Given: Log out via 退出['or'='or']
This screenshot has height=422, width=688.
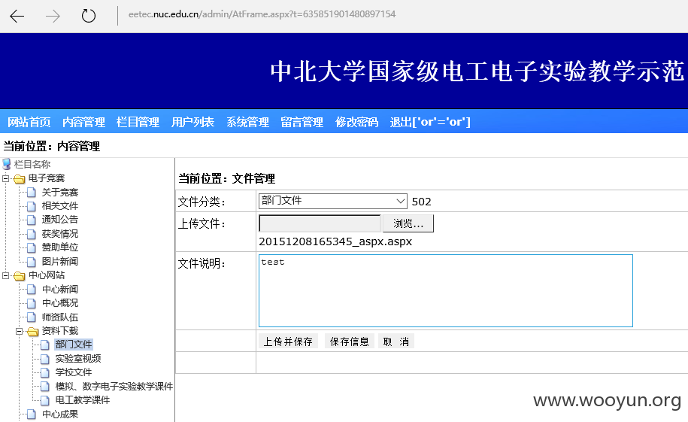Looking at the screenshot, I should click(x=430, y=122).
